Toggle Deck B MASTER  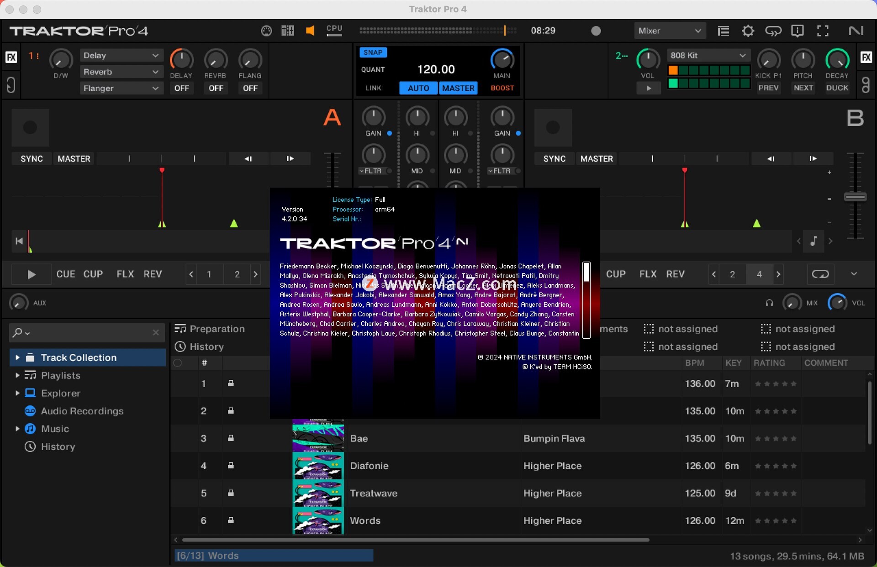(x=597, y=158)
